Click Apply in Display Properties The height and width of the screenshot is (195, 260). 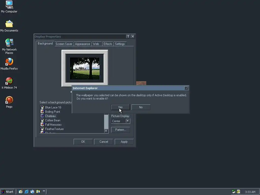coord(124,142)
